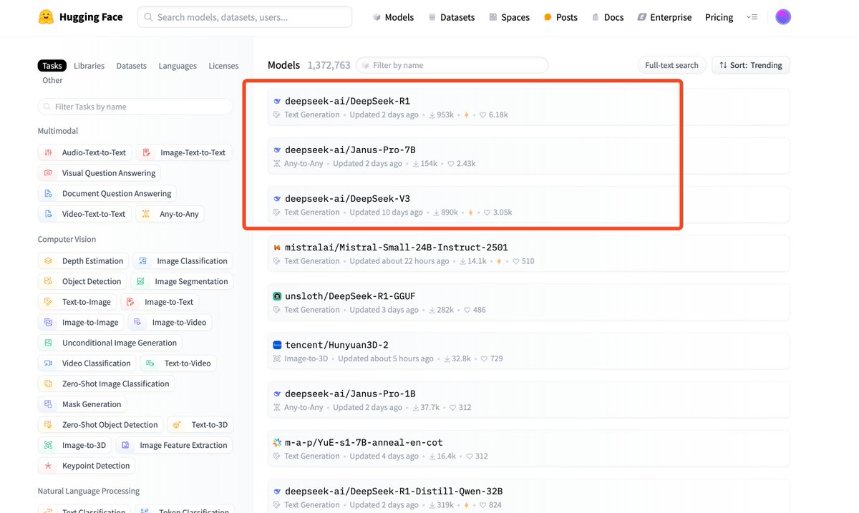Select the Unconditional Image Generation filter
859x513 pixels.
tap(110, 343)
